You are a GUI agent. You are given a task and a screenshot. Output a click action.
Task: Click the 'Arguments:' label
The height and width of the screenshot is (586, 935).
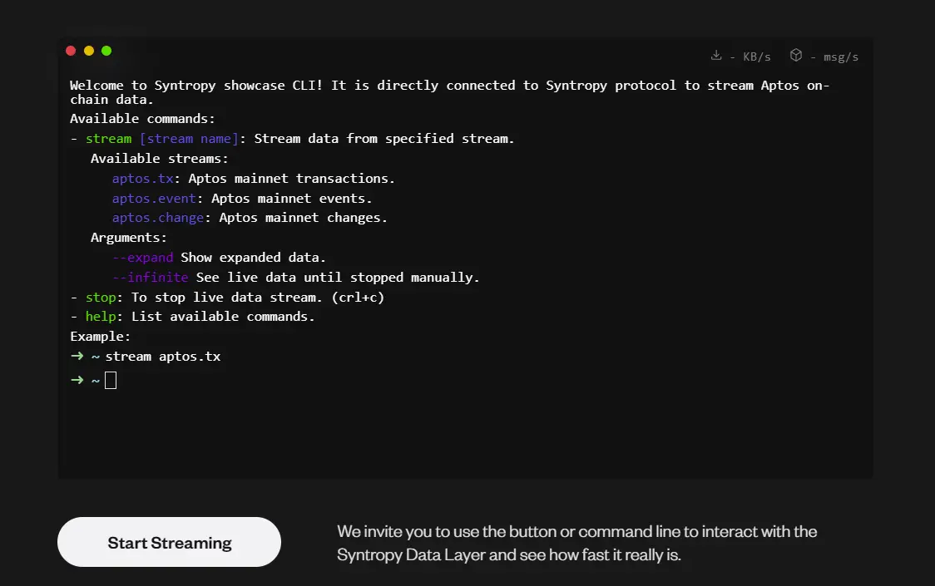point(129,237)
